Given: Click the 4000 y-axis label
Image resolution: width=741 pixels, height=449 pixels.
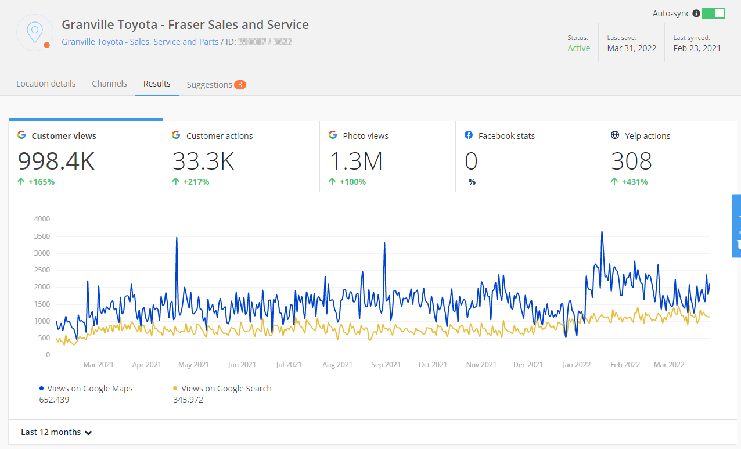Looking at the screenshot, I should coord(42,219).
